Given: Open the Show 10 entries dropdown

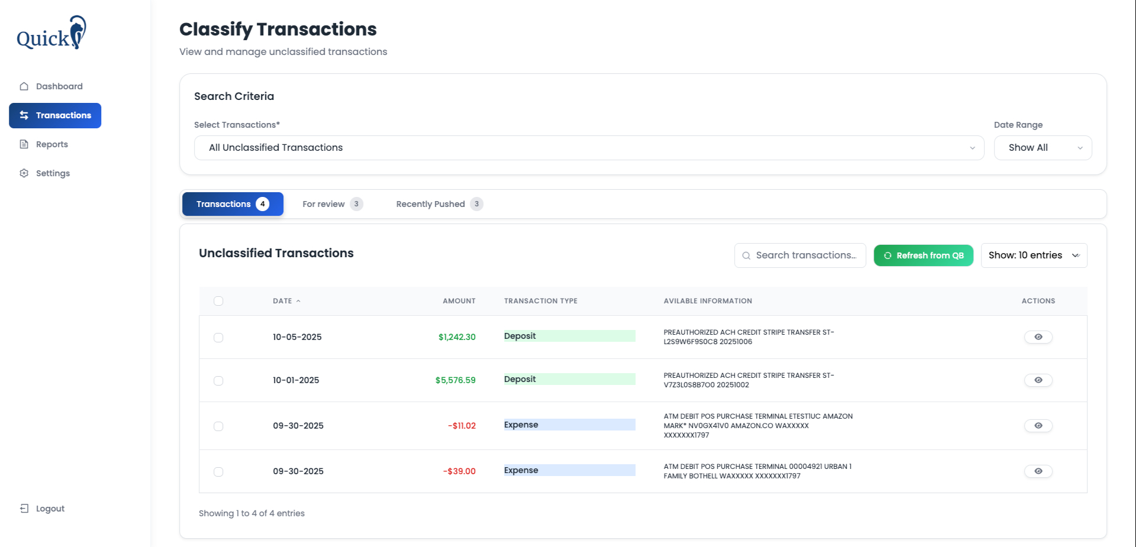Looking at the screenshot, I should [1034, 255].
